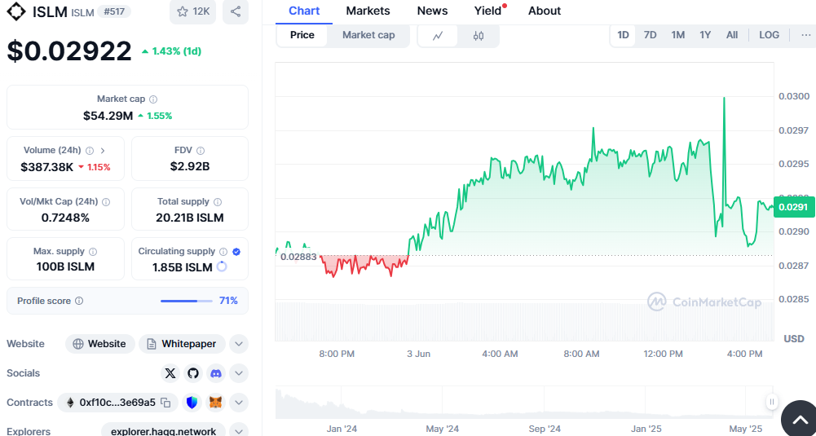Click the #517 rank badge
The width and height of the screenshot is (816, 436).
pos(113,11)
